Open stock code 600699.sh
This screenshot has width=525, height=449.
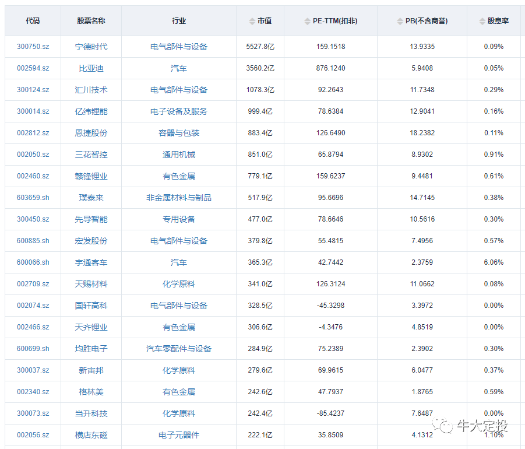[33, 349]
